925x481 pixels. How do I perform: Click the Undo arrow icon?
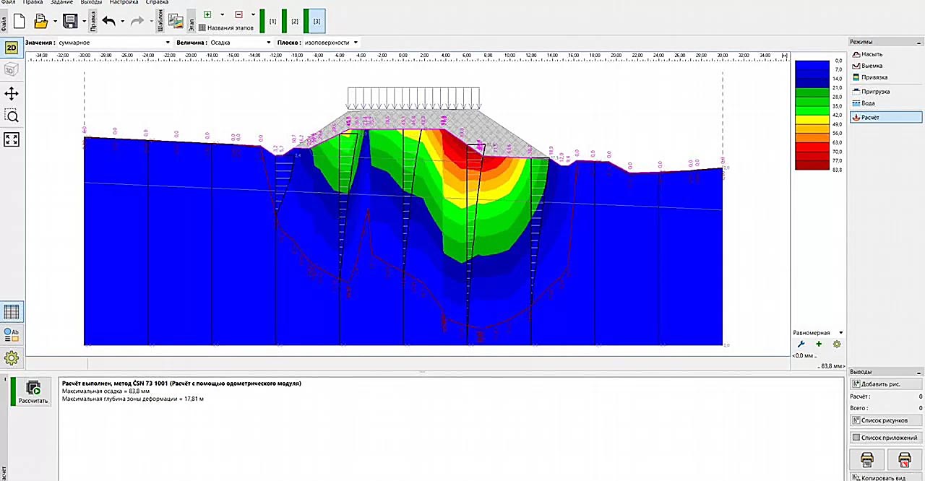(108, 22)
